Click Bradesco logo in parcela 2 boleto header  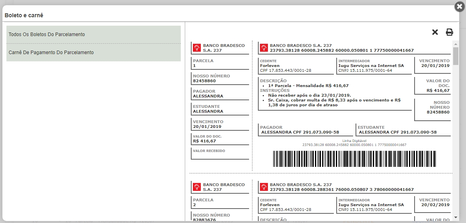[x=264, y=187]
